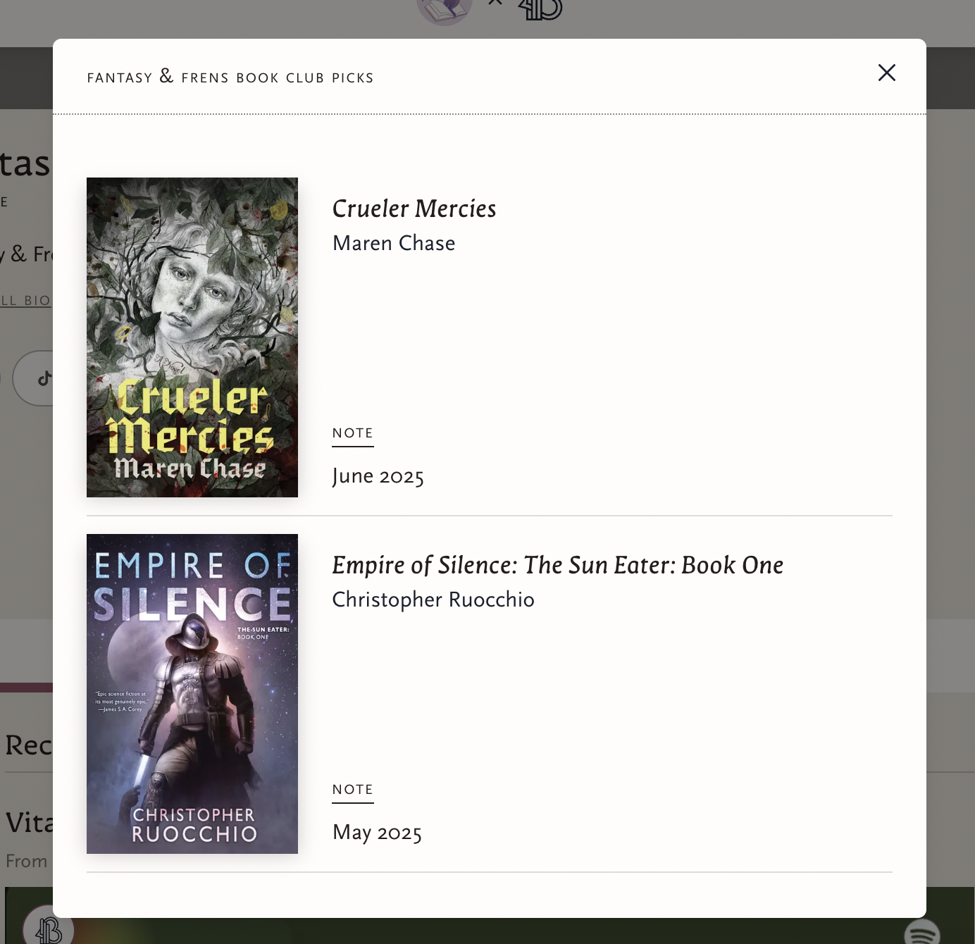Open the TikTok icon behind the modal
The height and width of the screenshot is (944, 975).
point(41,378)
